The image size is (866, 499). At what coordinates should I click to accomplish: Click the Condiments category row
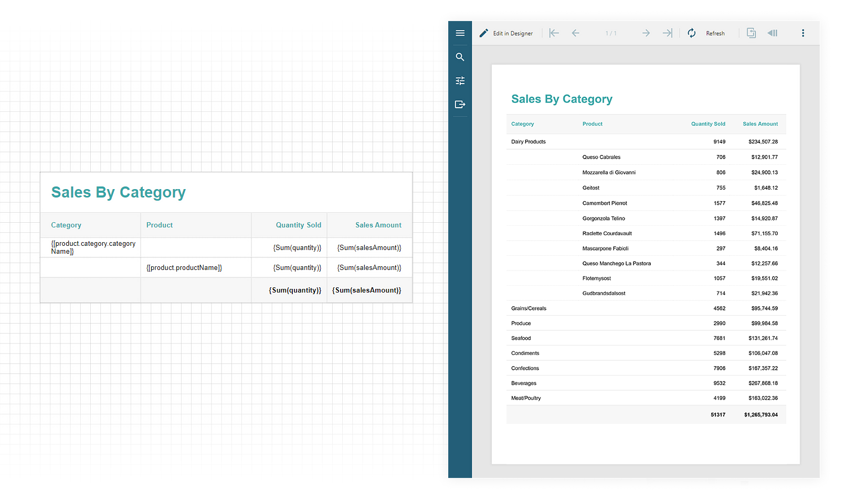pos(646,353)
